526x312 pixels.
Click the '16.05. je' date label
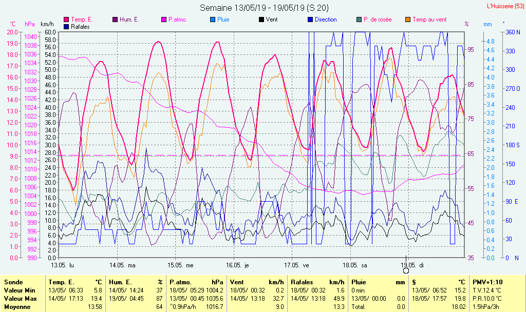click(x=237, y=265)
